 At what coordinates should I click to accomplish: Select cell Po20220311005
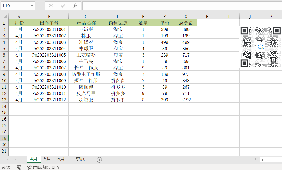pos(49,55)
